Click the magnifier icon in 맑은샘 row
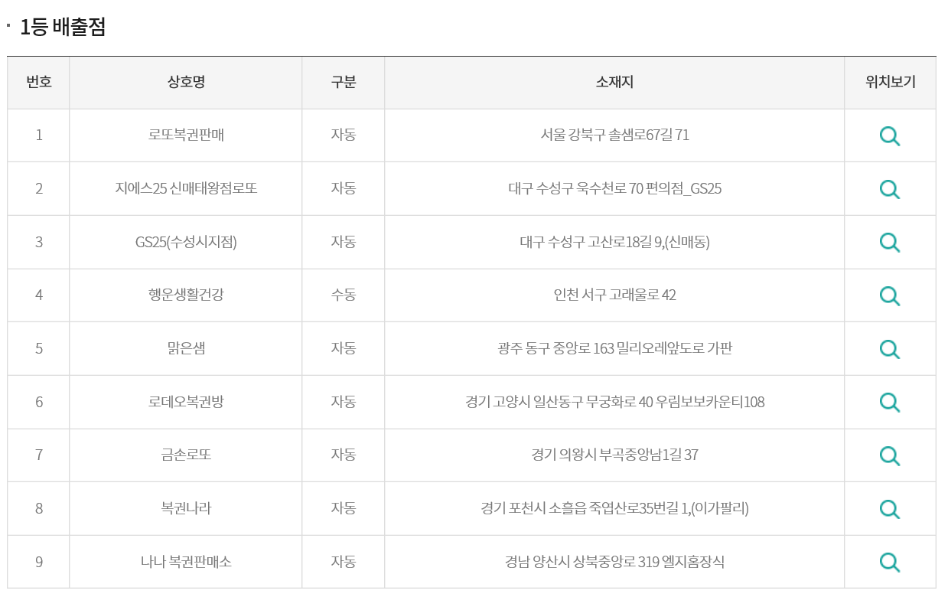This screenshot has width=948, height=597. pyautogui.click(x=889, y=349)
